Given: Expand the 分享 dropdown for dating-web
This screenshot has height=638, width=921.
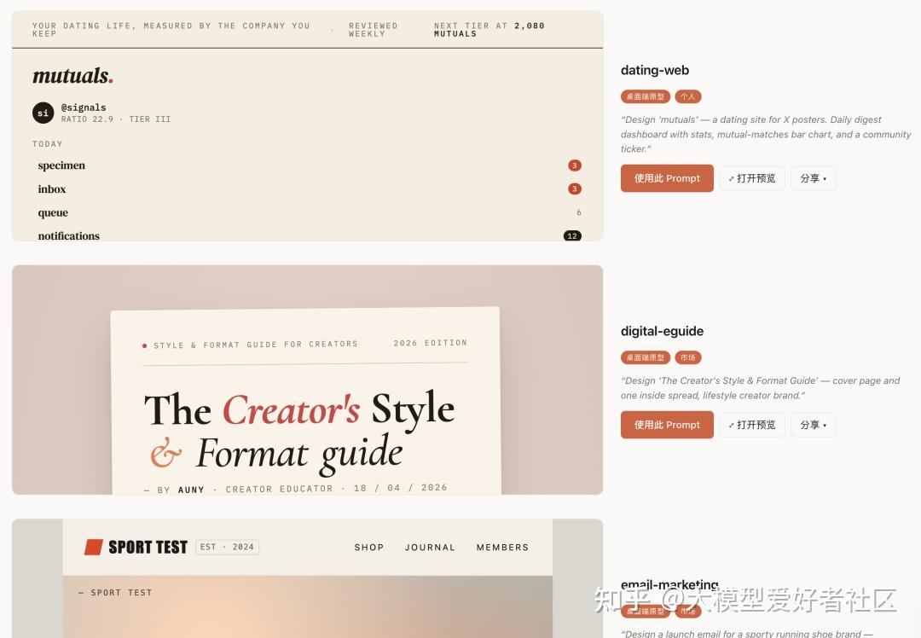Looking at the screenshot, I should click(x=814, y=178).
